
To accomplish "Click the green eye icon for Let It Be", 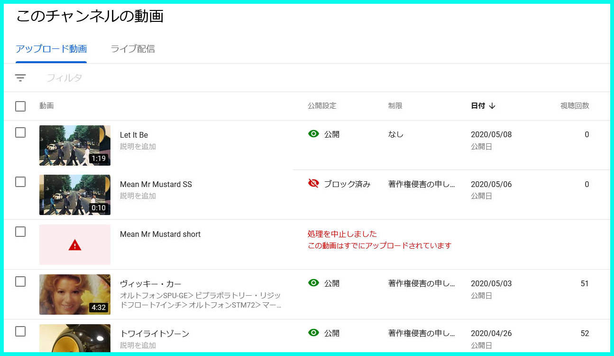I will [x=313, y=134].
